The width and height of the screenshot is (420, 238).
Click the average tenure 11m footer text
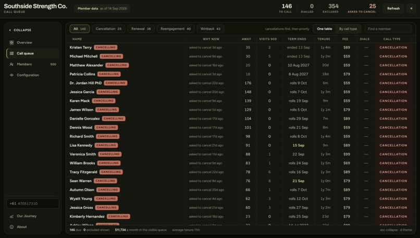point(186,230)
